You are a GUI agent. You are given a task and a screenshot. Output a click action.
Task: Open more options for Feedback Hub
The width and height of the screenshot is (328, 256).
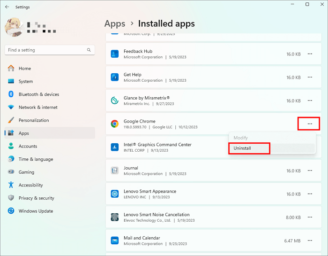(309, 54)
